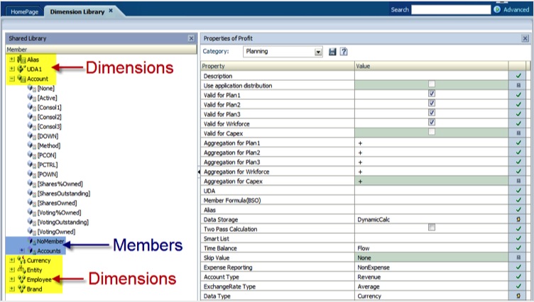Click the panel splitter collapse arrow

pos(199,172)
